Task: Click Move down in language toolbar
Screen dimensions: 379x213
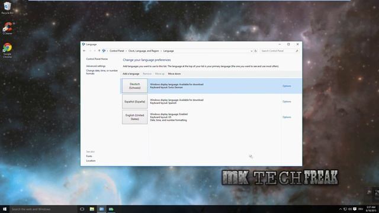Action: click(x=174, y=73)
